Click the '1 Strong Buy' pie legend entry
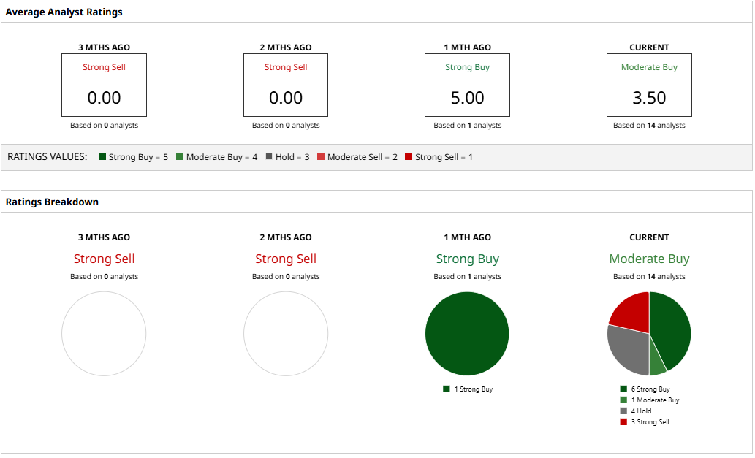 click(468, 389)
